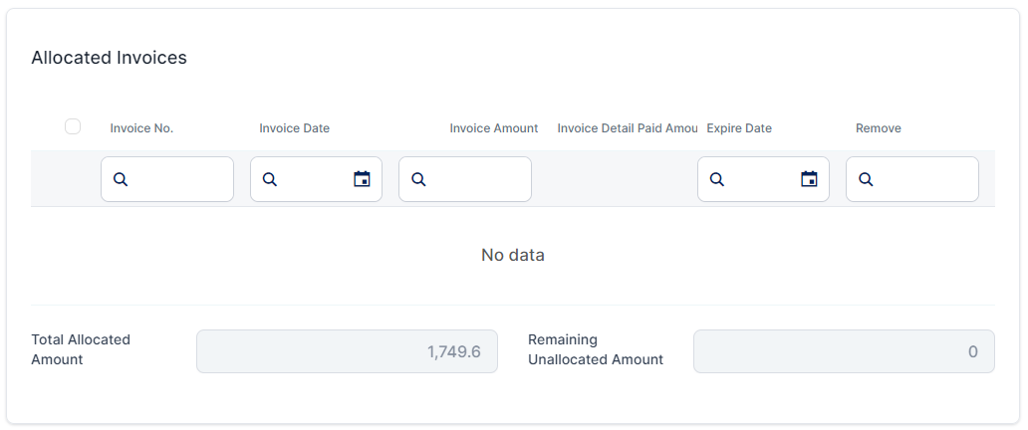This screenshot has height=430, width=1028.
Task: Sort by Invoice No. column header
Action: click(141, 128)
